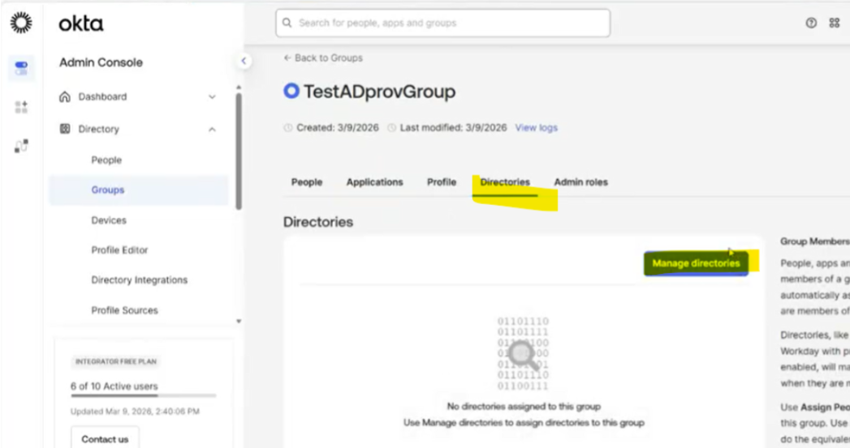850x448 pixels.
Task: Click the Directory icon in sidebar
Action: coord(65,129)
